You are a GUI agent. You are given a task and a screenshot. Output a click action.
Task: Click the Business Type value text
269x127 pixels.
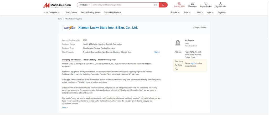[99, 48]
